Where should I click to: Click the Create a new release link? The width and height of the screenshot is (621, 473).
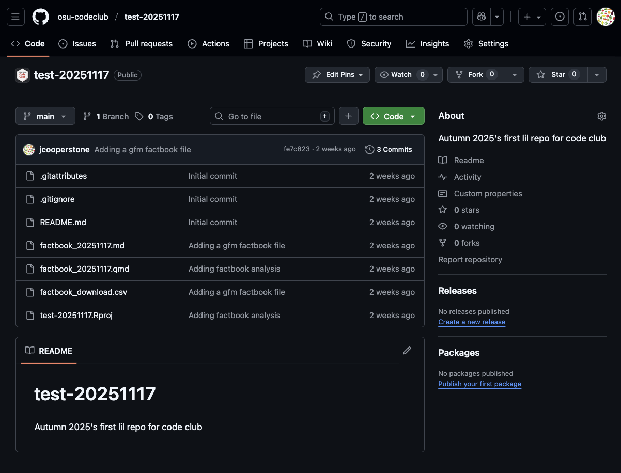click(472, 322)
